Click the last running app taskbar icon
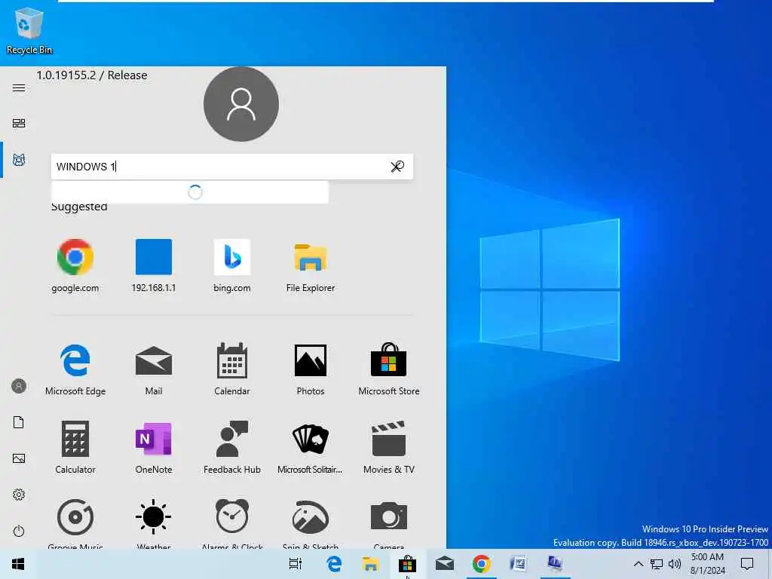The width and height of the screenshot is (772, 579). point(555,564)
